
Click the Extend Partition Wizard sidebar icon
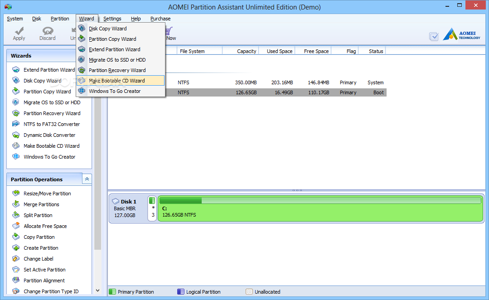click(x=16, y=69)
